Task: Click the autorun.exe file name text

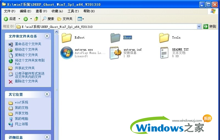Action: [84, 49]
